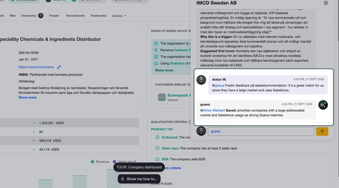Image resolution: width=339 pixels, height=188 pixels.
Task: Click the euro Revenue icon in fit list
Action: click(156, 50)
